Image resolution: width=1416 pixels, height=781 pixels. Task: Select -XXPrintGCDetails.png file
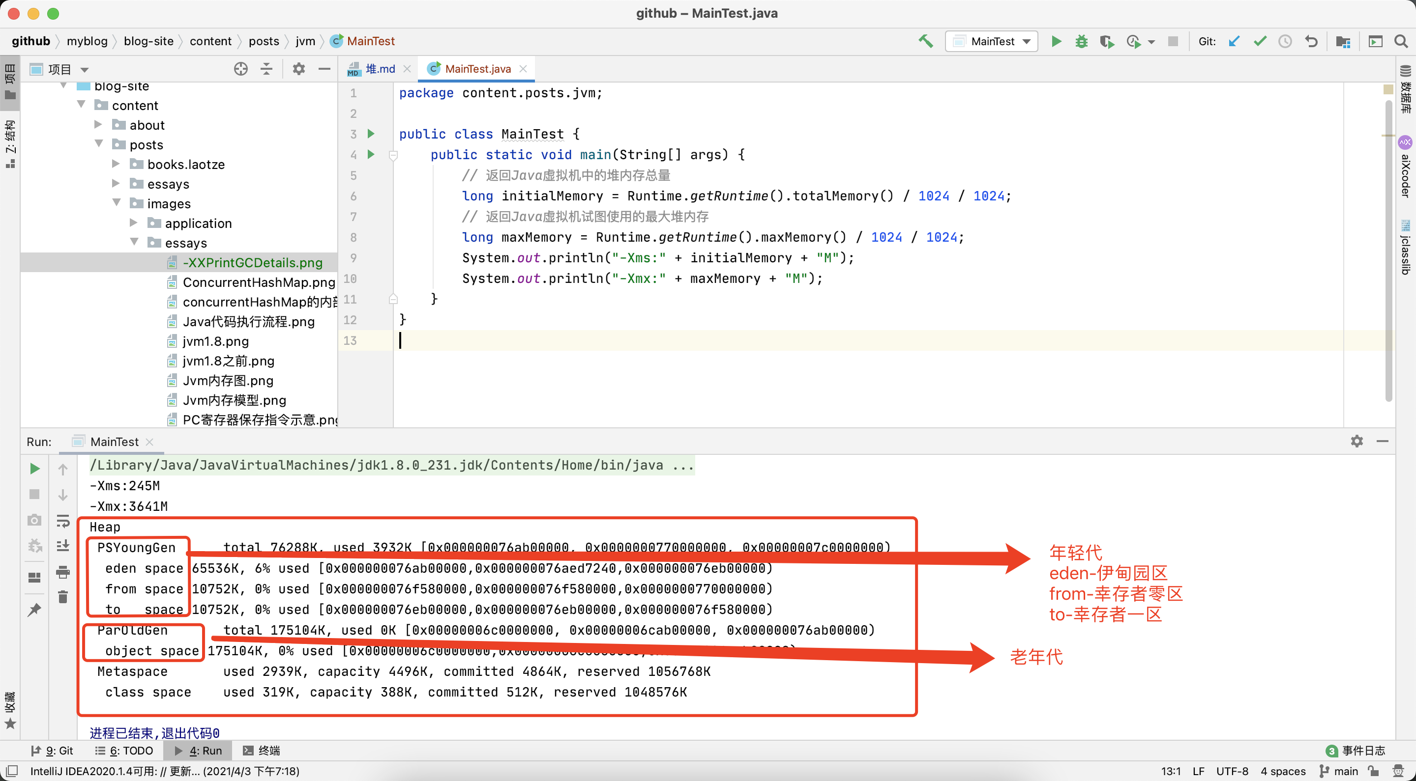pyautogui.click(x=252, y=262)
